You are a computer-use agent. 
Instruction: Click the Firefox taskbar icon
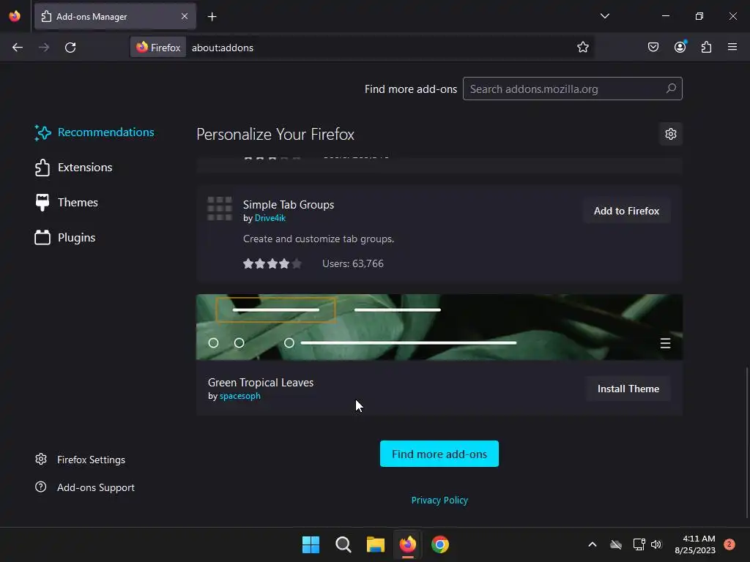pyautogui.click(x=407, y=544)
